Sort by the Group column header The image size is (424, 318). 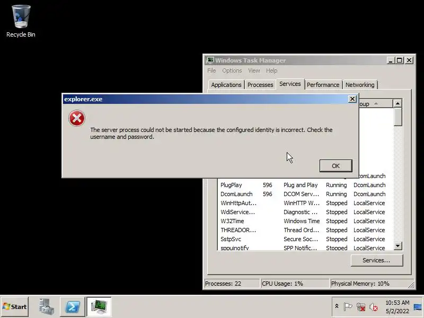(376, 104)
